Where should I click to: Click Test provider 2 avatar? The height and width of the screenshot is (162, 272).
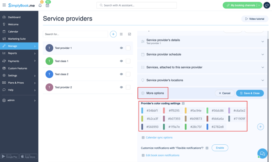[x=49, y=87]
